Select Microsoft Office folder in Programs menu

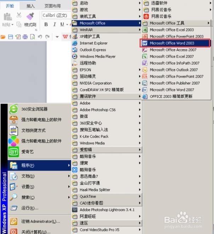pyautogui.click(x=106, y=23)
